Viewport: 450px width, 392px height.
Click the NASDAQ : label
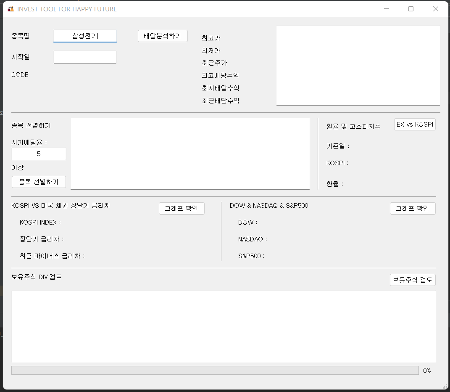tap(253, 239)
